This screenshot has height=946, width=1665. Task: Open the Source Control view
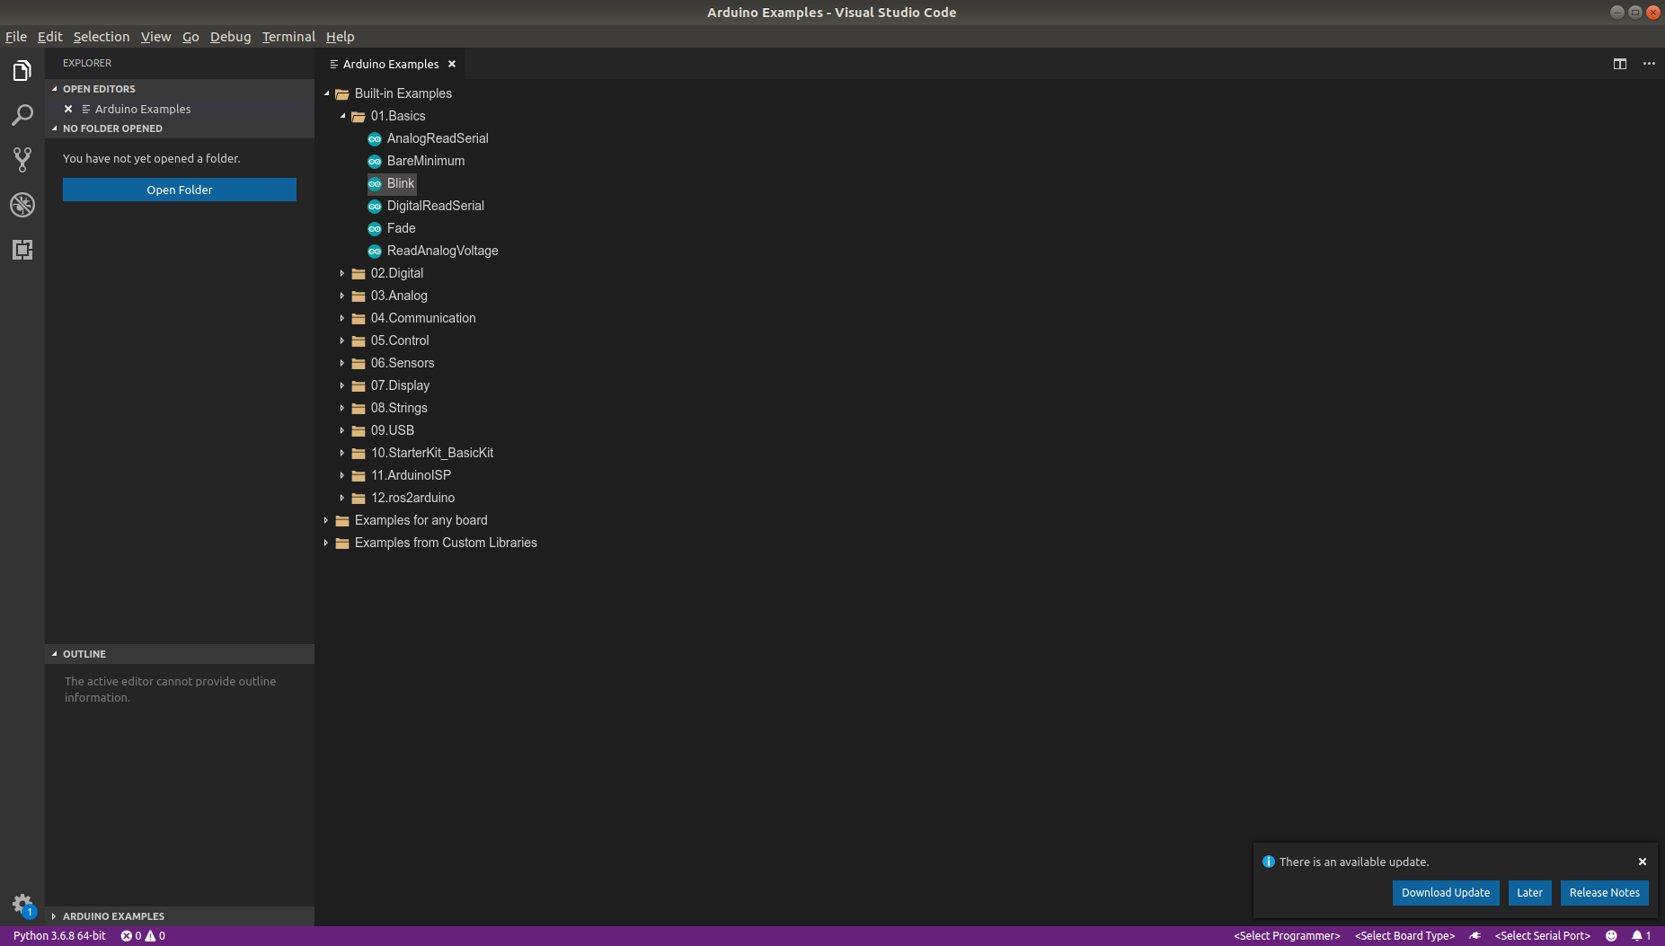(22, 160)
